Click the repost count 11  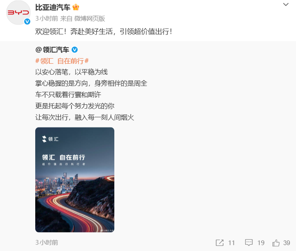pos(231,243)
